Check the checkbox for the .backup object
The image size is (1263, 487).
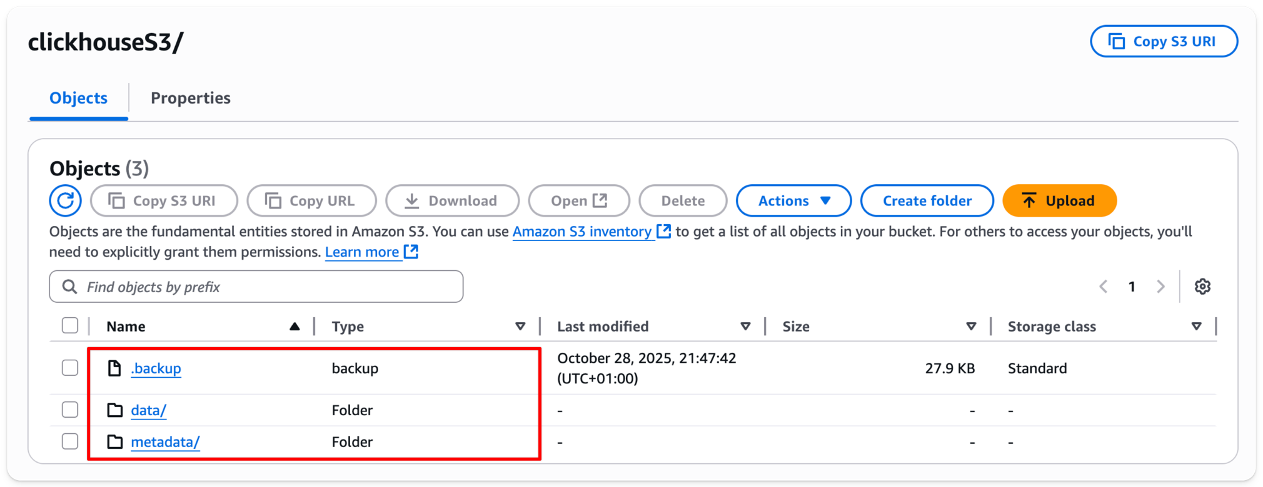[x=70, y=368]
